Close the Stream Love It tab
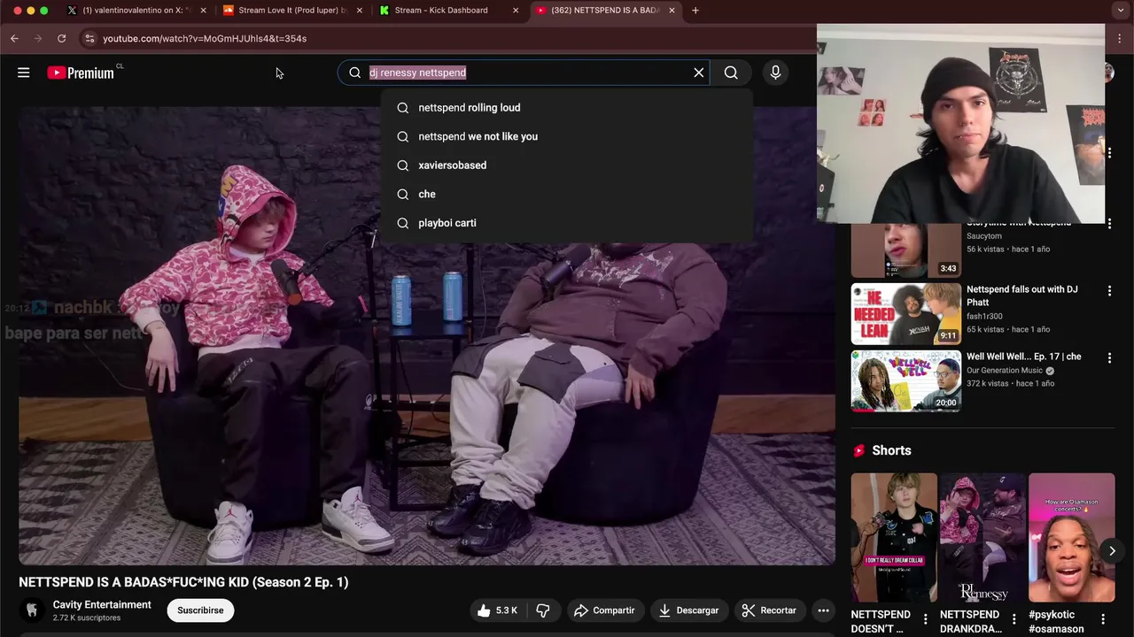The image size is (1134, 637). click(359, 11)
